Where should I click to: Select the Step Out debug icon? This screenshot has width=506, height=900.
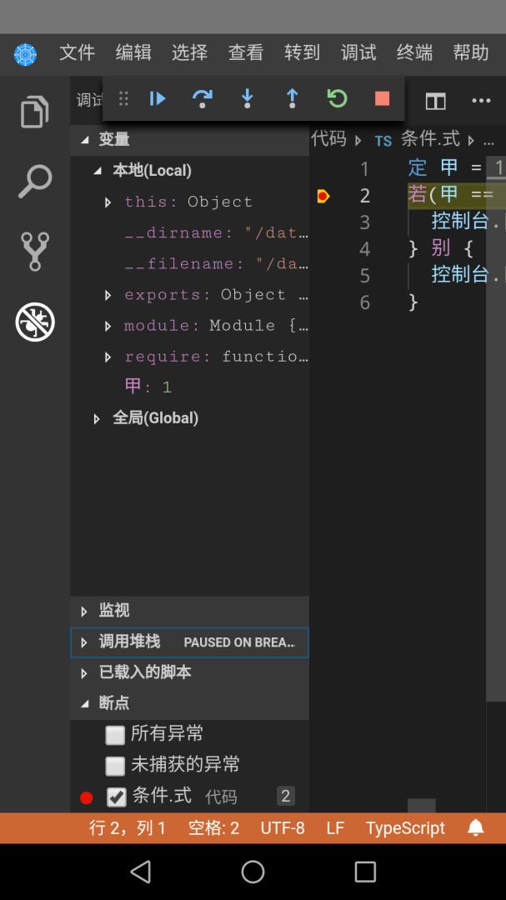292,98
